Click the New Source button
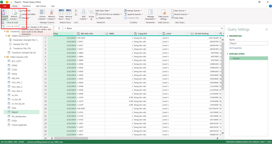 (179, 11)
